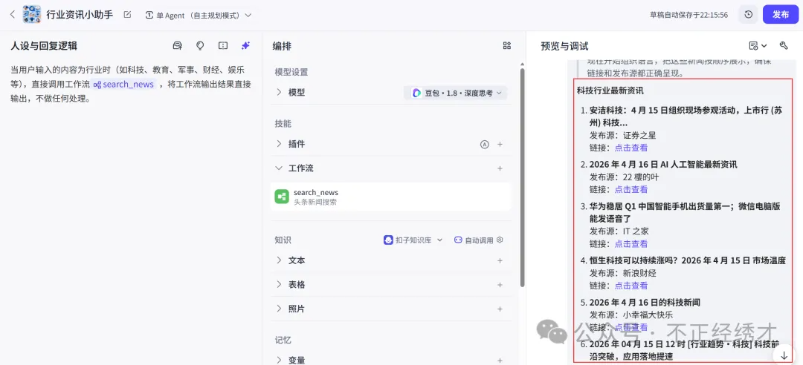Image resolution: width=803 pixels, height=365 pixels.
Task: Click the 模型设置 section label
Action: tap(291, 72)
